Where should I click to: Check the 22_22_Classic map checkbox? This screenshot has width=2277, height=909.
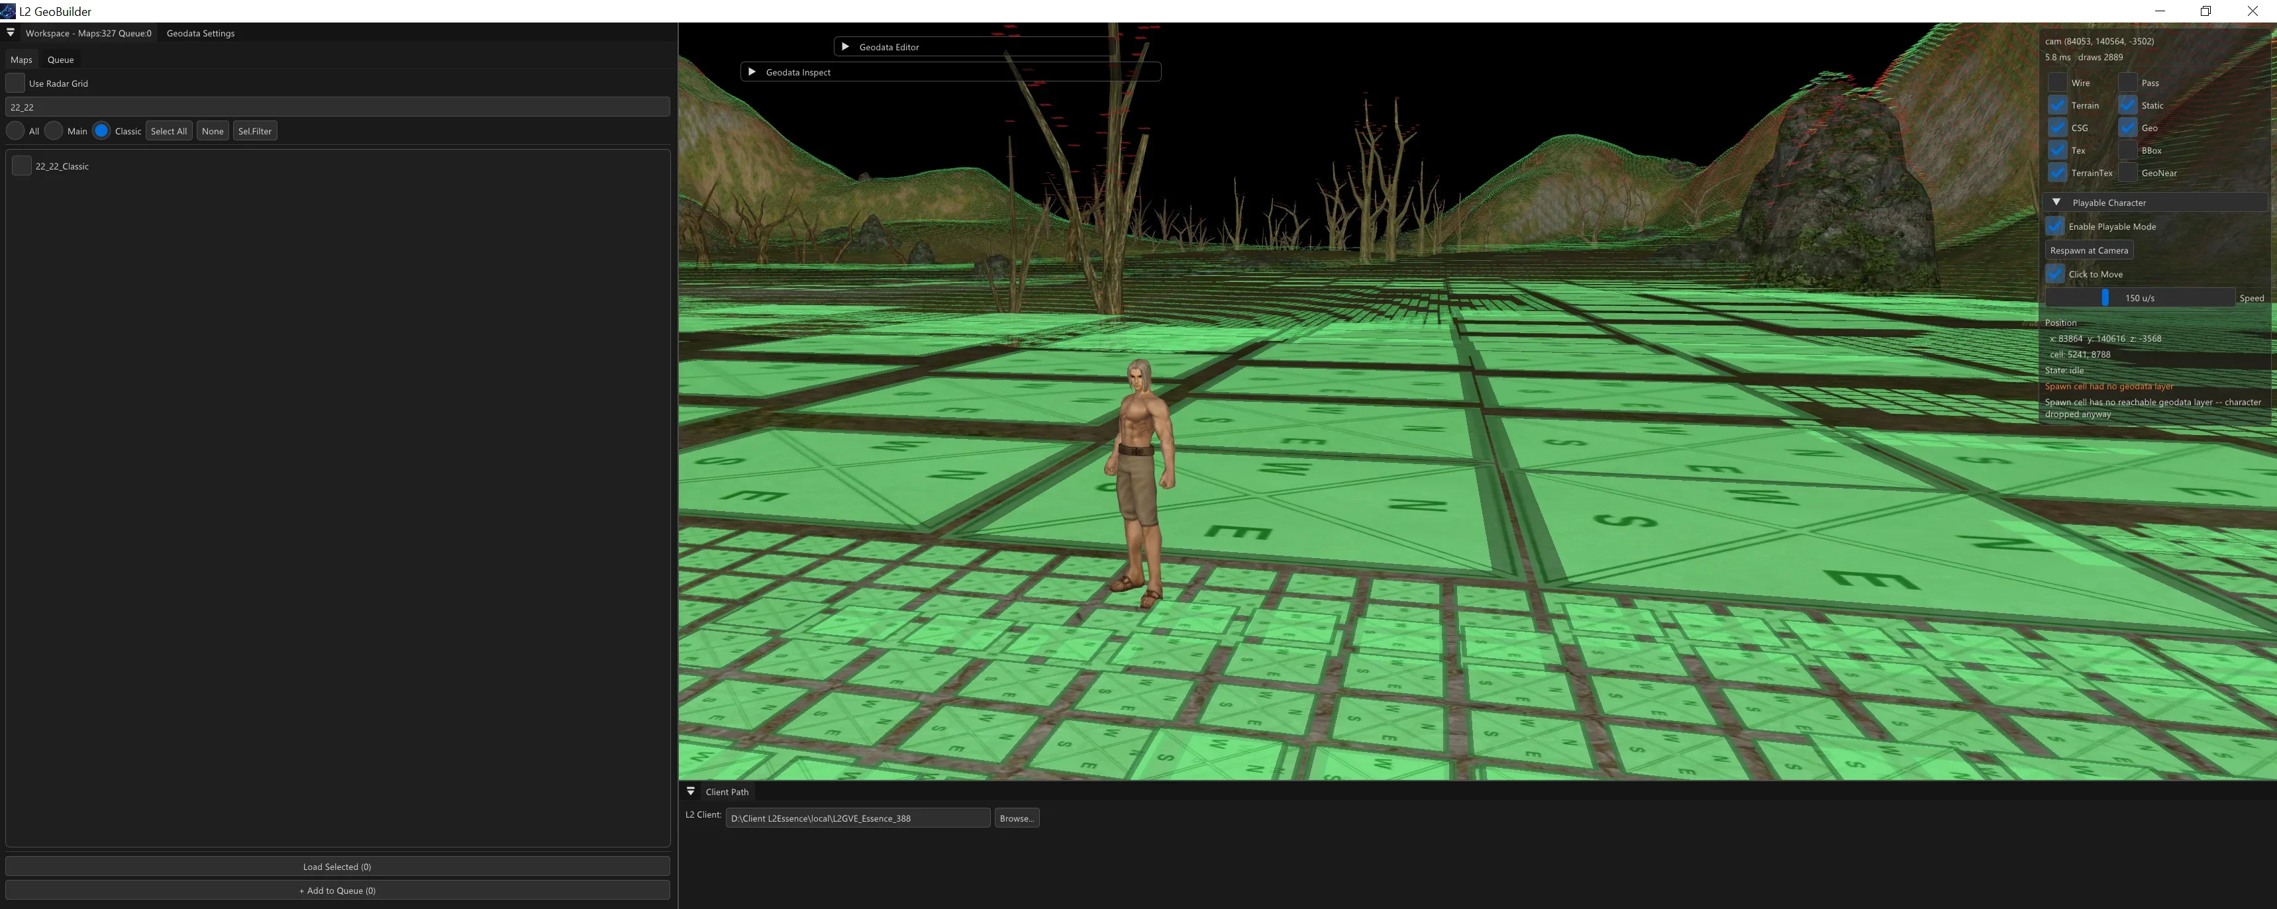22,166
